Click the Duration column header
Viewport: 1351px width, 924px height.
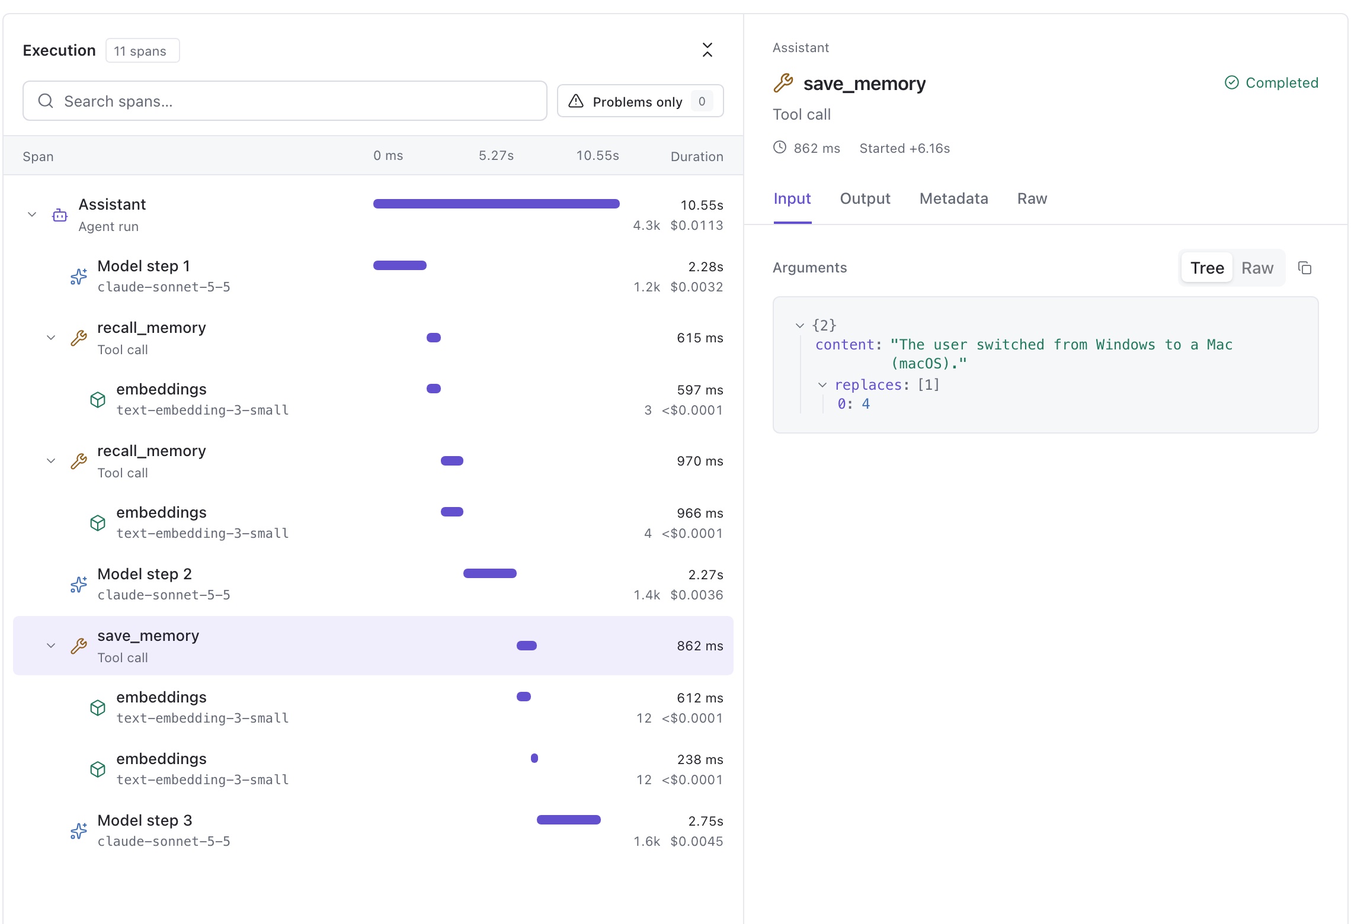[x=697, y=156]
